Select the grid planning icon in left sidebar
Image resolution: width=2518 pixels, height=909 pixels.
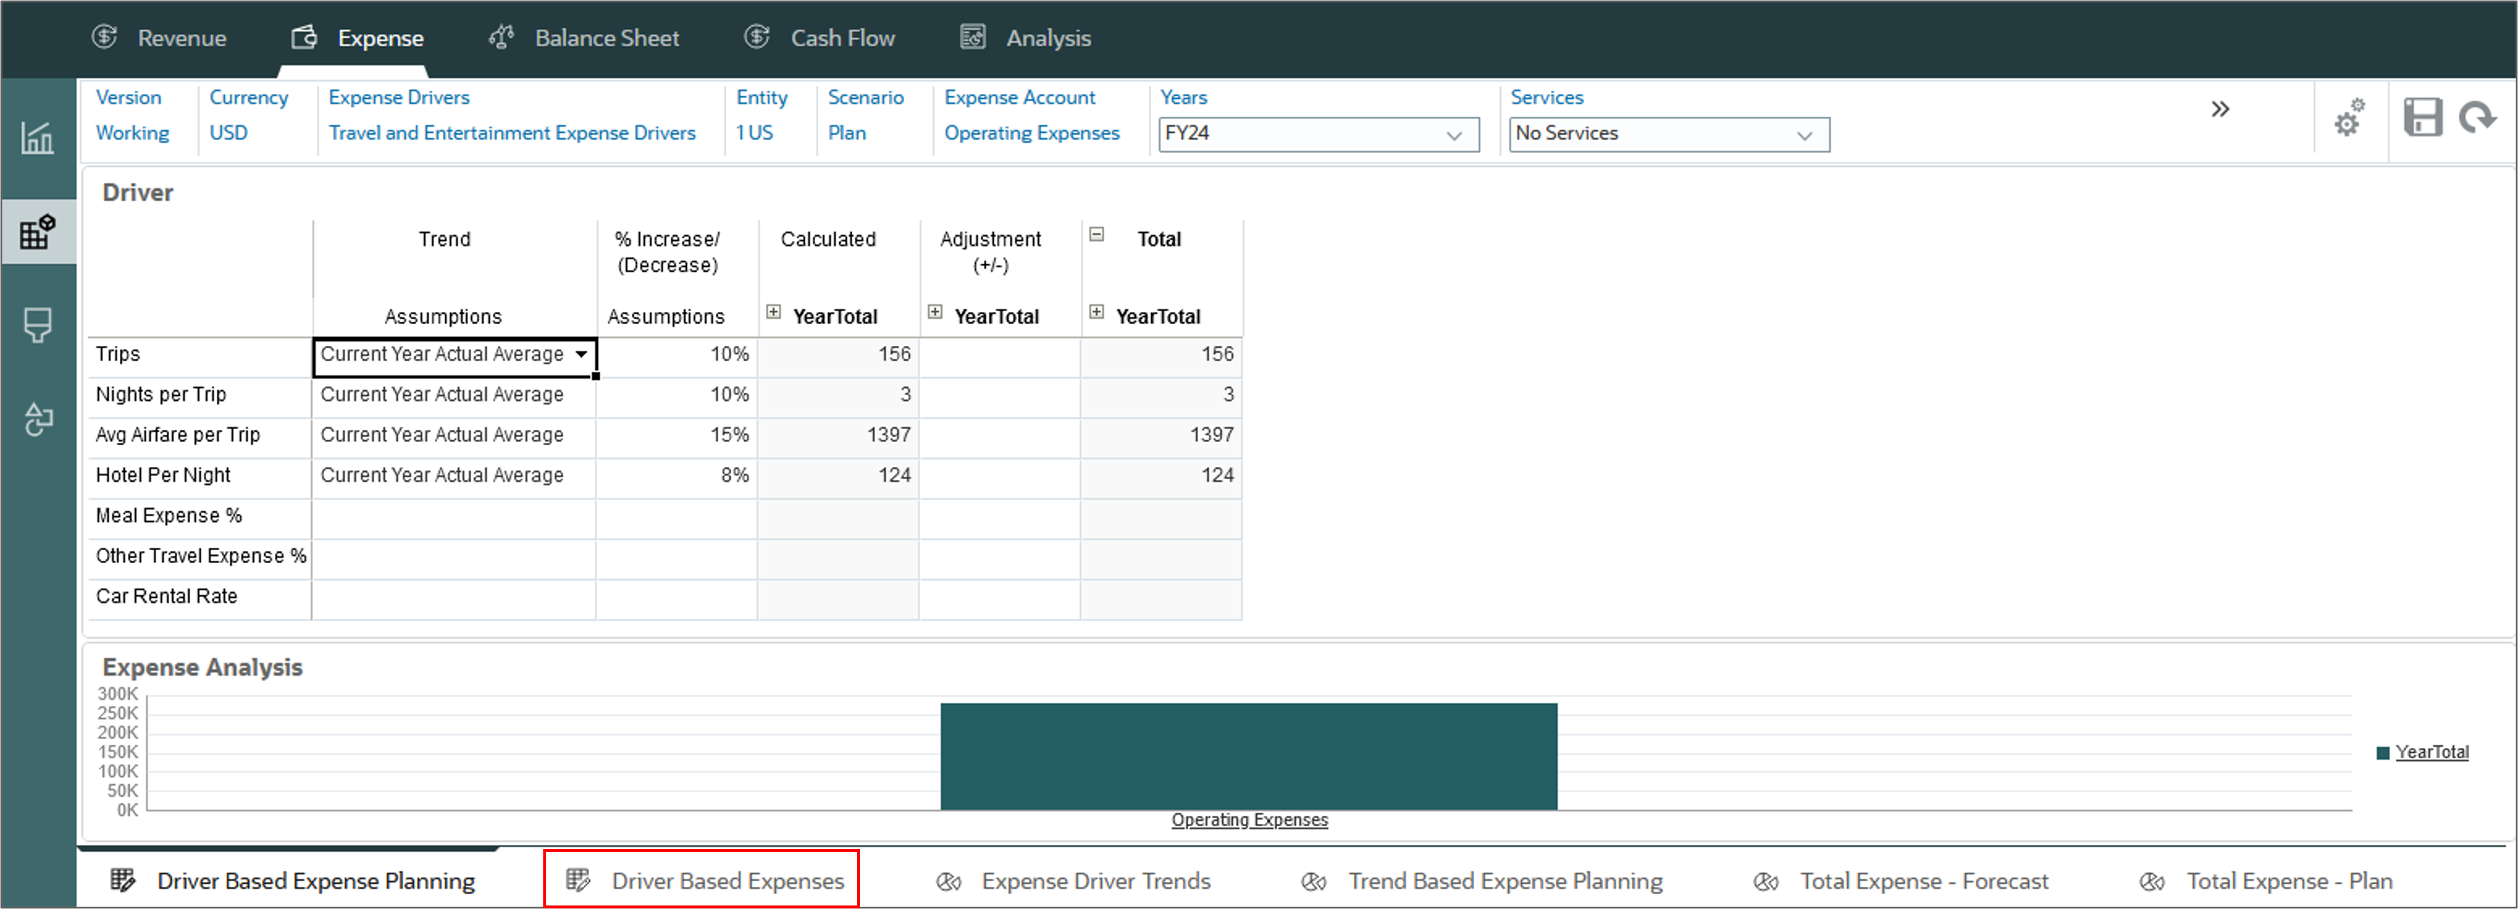coord(37,231)
